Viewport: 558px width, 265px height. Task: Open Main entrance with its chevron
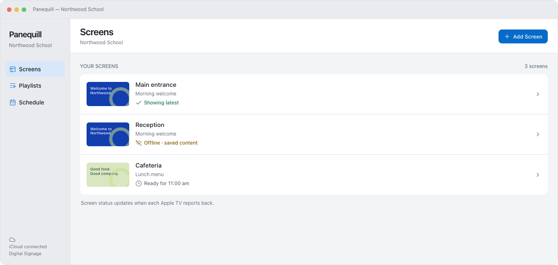538,94
